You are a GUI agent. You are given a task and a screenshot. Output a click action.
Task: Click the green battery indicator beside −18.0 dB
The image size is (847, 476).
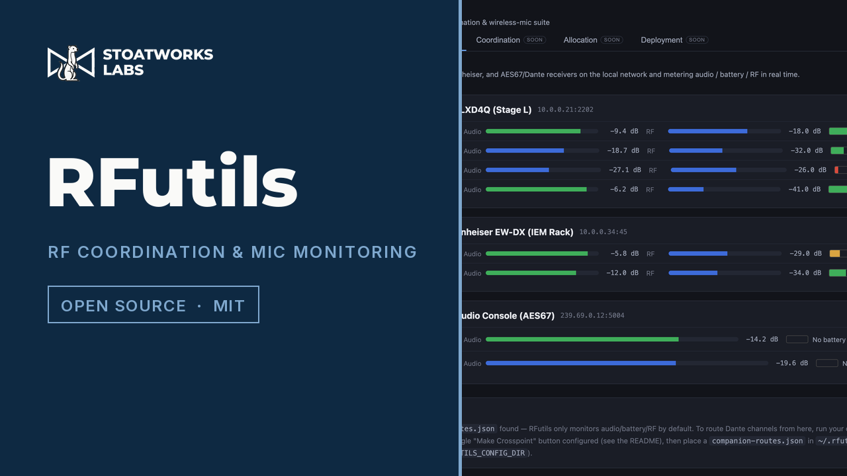tap(838, 132)
